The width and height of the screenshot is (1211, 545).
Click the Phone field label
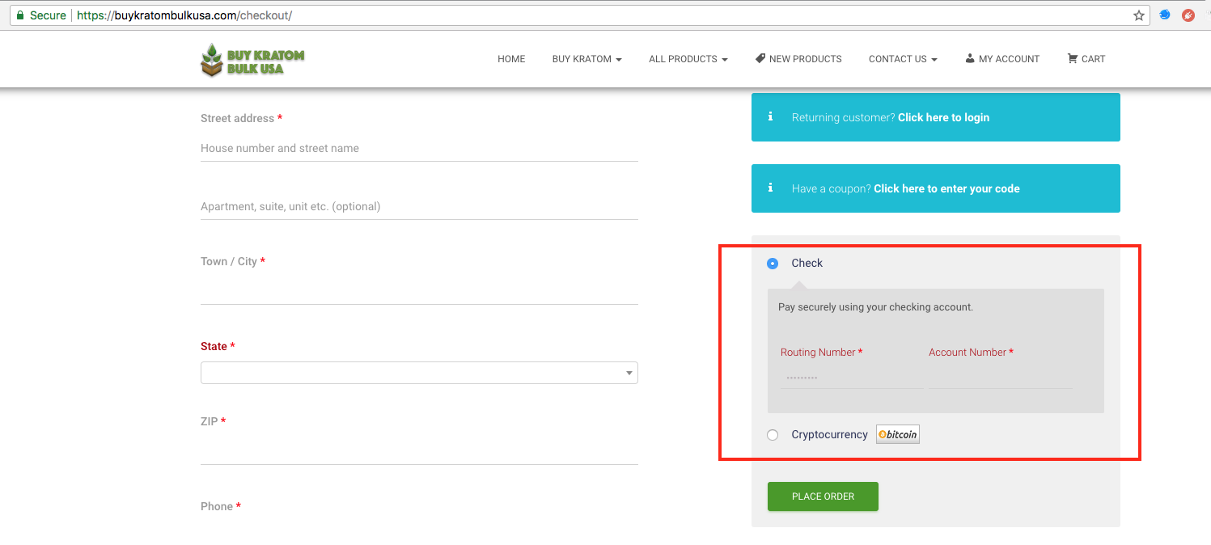click(x=221, y=506)
